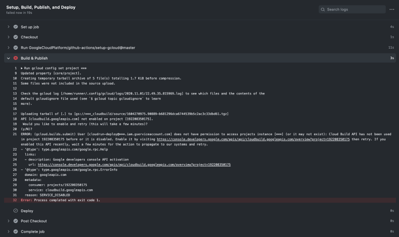Expand the Set up job step
399x237 pixels.
click(x=8, y=27)
